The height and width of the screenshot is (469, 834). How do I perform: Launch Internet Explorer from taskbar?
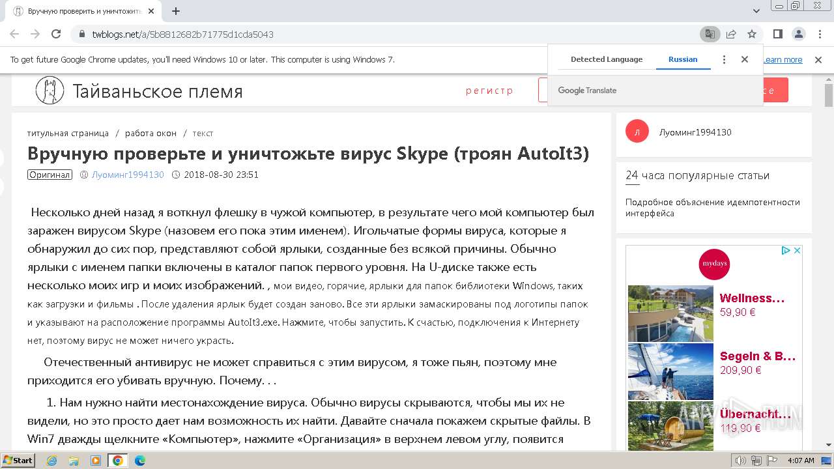(x=51, y=461)
